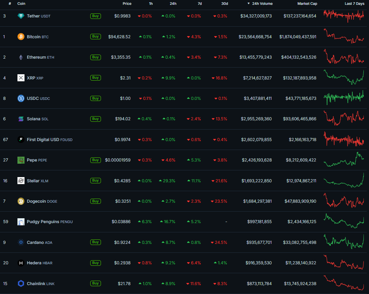Sort table by Market Cap column
This screenshot has height=294, width=369.
click(x=307, y=4)
